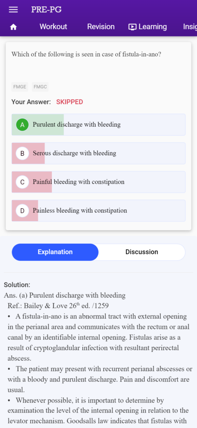Select option B circle badge
Image resolution: width=197 pixels, height=428 pixels.
pyautogui.click(x=22, y=153)
